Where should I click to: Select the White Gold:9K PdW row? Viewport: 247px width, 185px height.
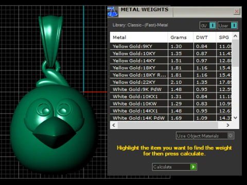click(x=171, y=89)
